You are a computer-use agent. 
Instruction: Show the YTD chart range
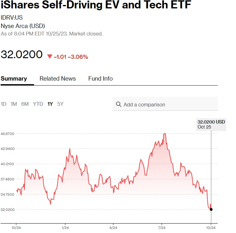coord(38,104)
